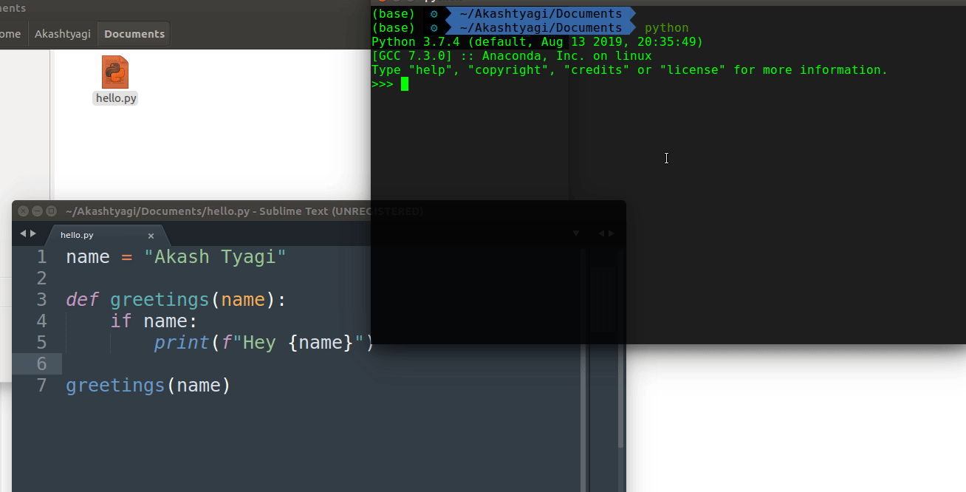Click the right arrow icon beside the minimap
966x492 pixels.
(610, 233)
